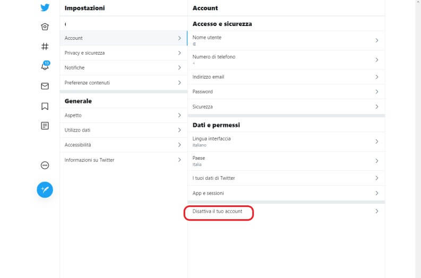421x278 pixels.
Task: Select Notifiche menu item
Action: 124,67
